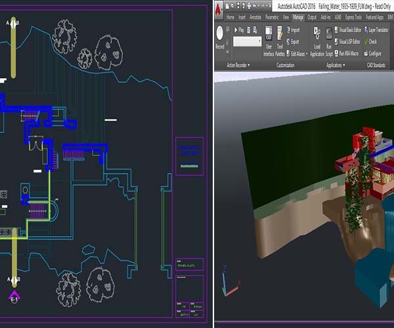Open the Layer Translator
Screen dimensions: 394x328
378,30
